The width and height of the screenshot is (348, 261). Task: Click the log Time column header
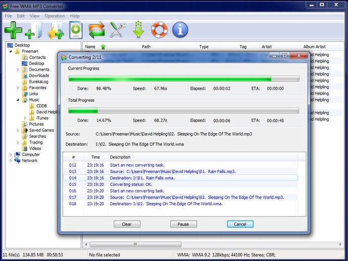(x=96, y=157)
